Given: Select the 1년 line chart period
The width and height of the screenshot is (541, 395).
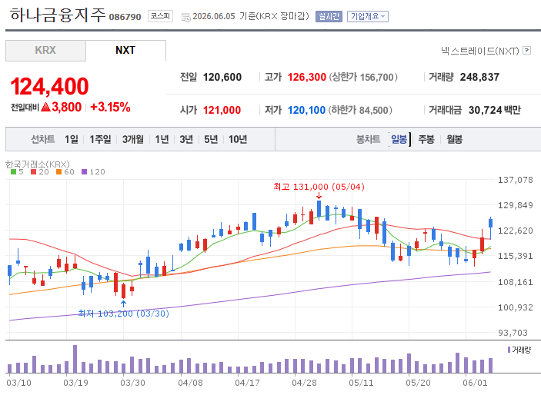Looking at the screenshot, I should [162, 139].
